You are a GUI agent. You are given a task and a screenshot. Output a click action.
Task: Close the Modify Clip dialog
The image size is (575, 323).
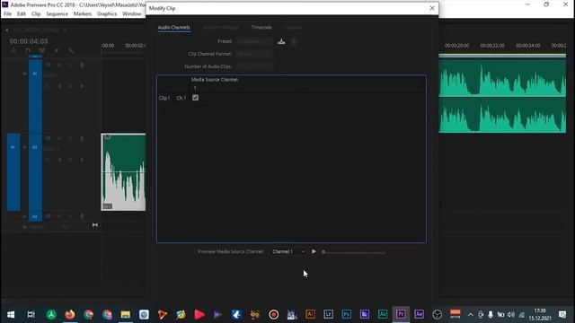[x=432, y=8]
